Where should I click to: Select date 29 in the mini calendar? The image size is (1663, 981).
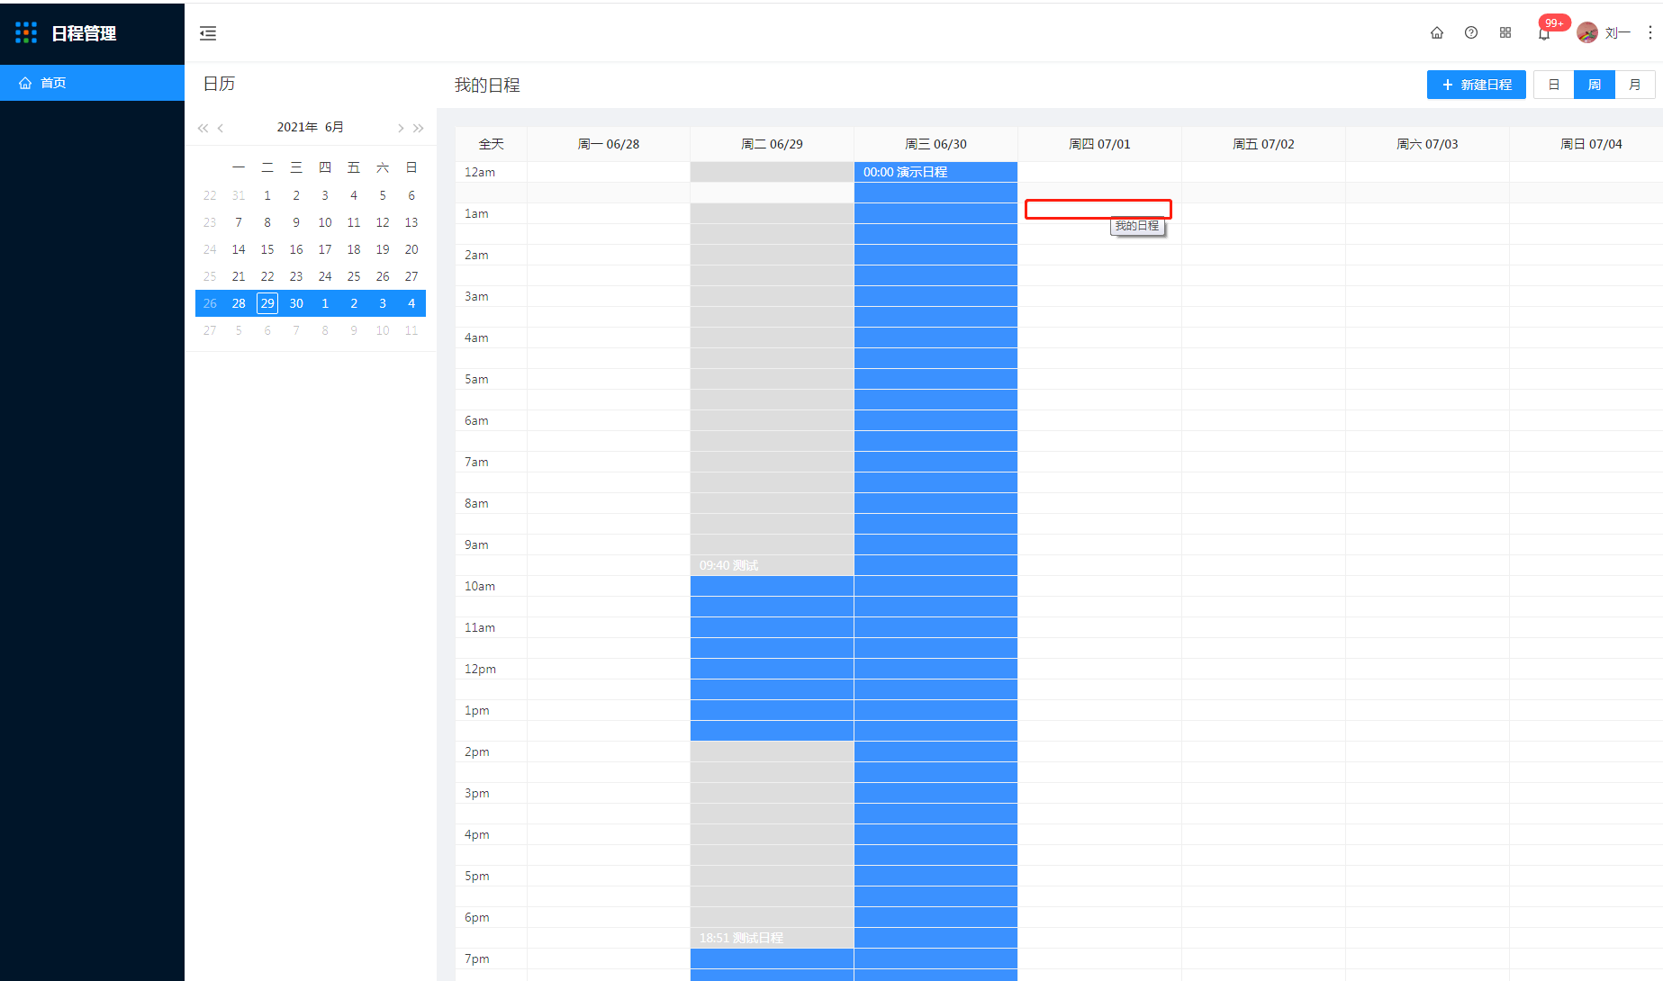(267, 303)
